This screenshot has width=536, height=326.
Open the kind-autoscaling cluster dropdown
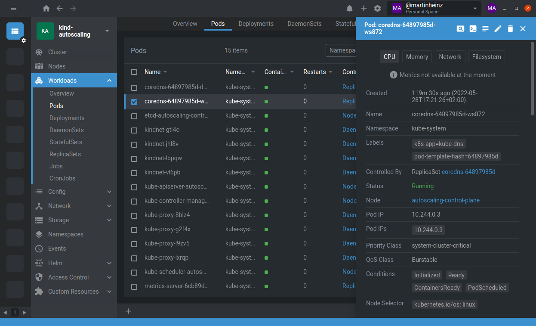pyautogui.click(x=107, y=31)
